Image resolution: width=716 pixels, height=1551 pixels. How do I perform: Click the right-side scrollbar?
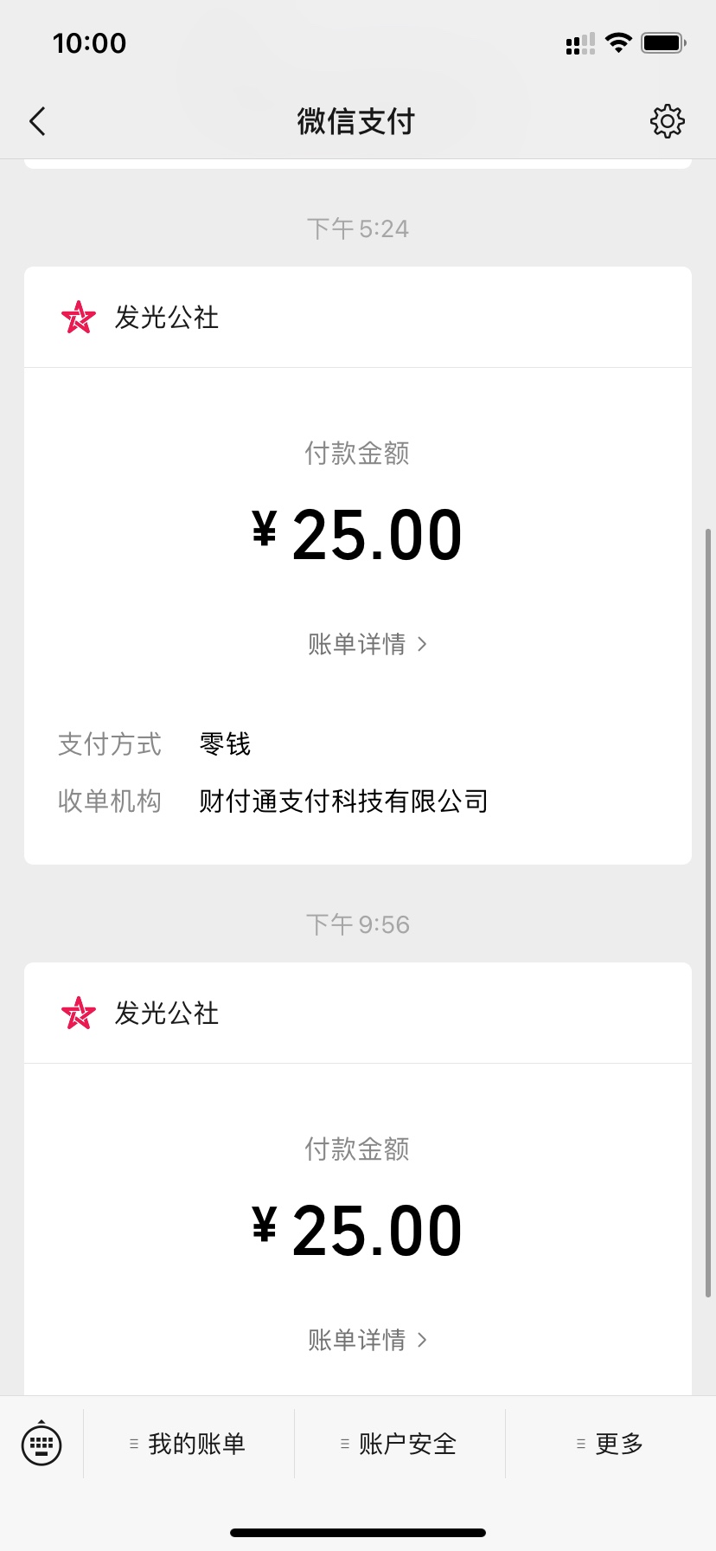tap(708, 909)
